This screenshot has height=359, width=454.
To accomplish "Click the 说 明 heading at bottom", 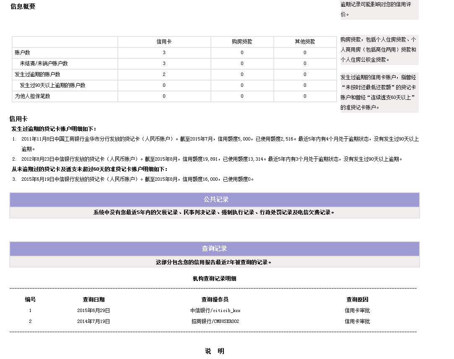I will tap(215, 351).
